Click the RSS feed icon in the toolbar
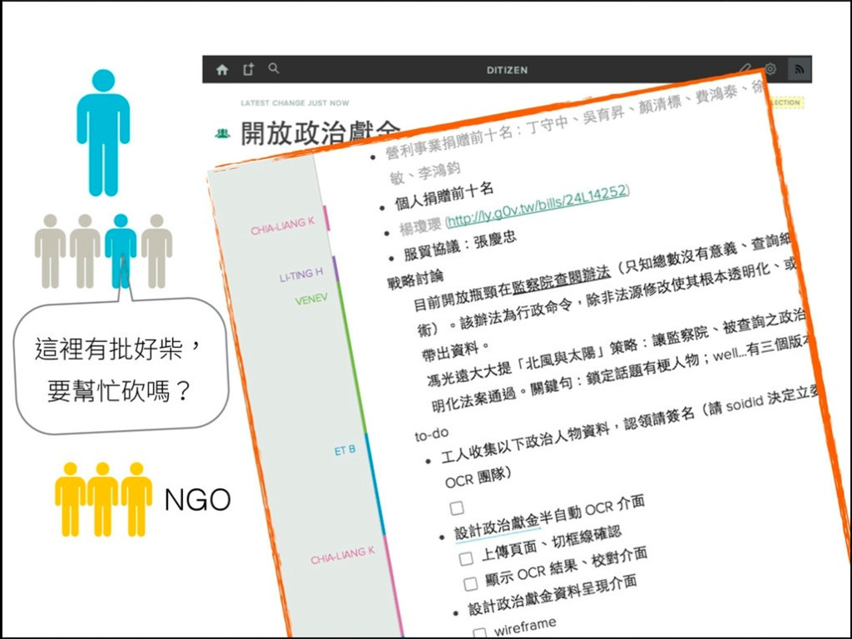Image resolution: width=852 pixels, height=639 pixels. click(799, 70)
